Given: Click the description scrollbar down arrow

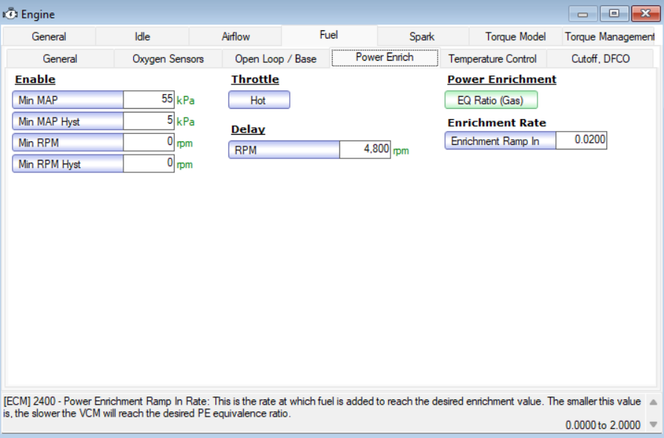Looking at the screenshot, I should coord(654,424).
